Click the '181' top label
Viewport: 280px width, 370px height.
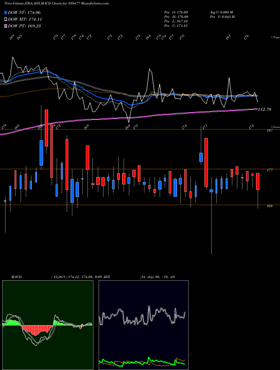point(228,37)
